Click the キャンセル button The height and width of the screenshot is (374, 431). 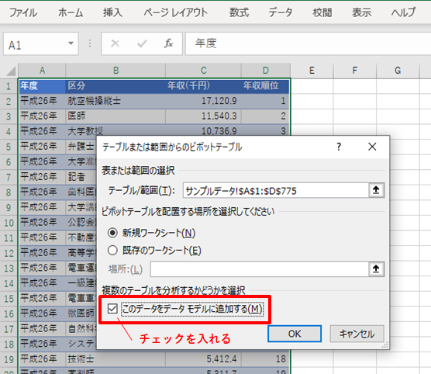pyautogui.click(x=357, y=334)
